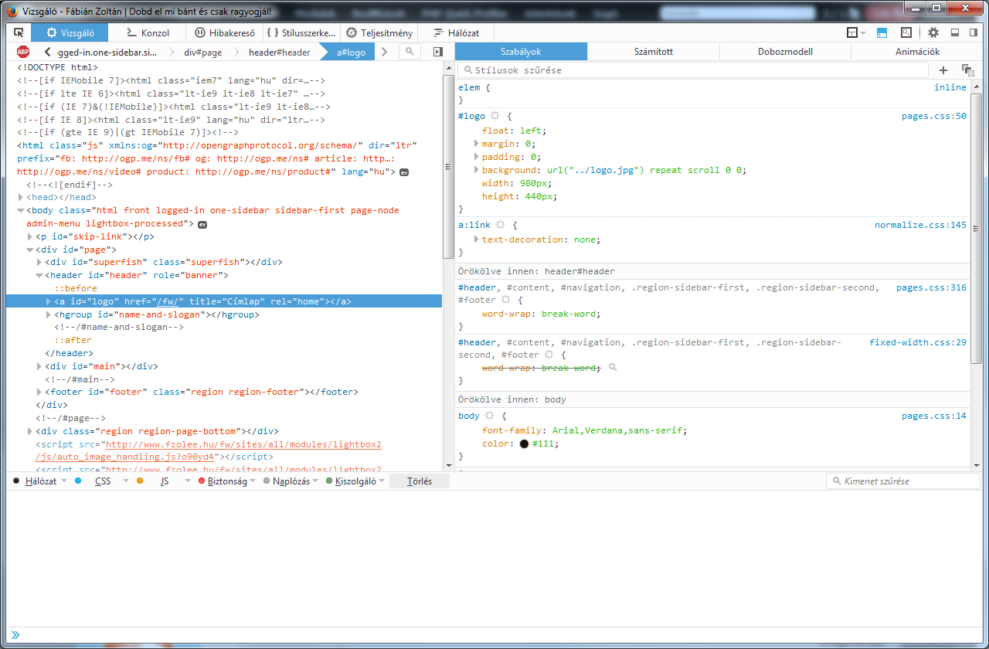Viewport: 989px width, 649px height.
Task: Dock developer tools to side icon
Action: [974, 32]
